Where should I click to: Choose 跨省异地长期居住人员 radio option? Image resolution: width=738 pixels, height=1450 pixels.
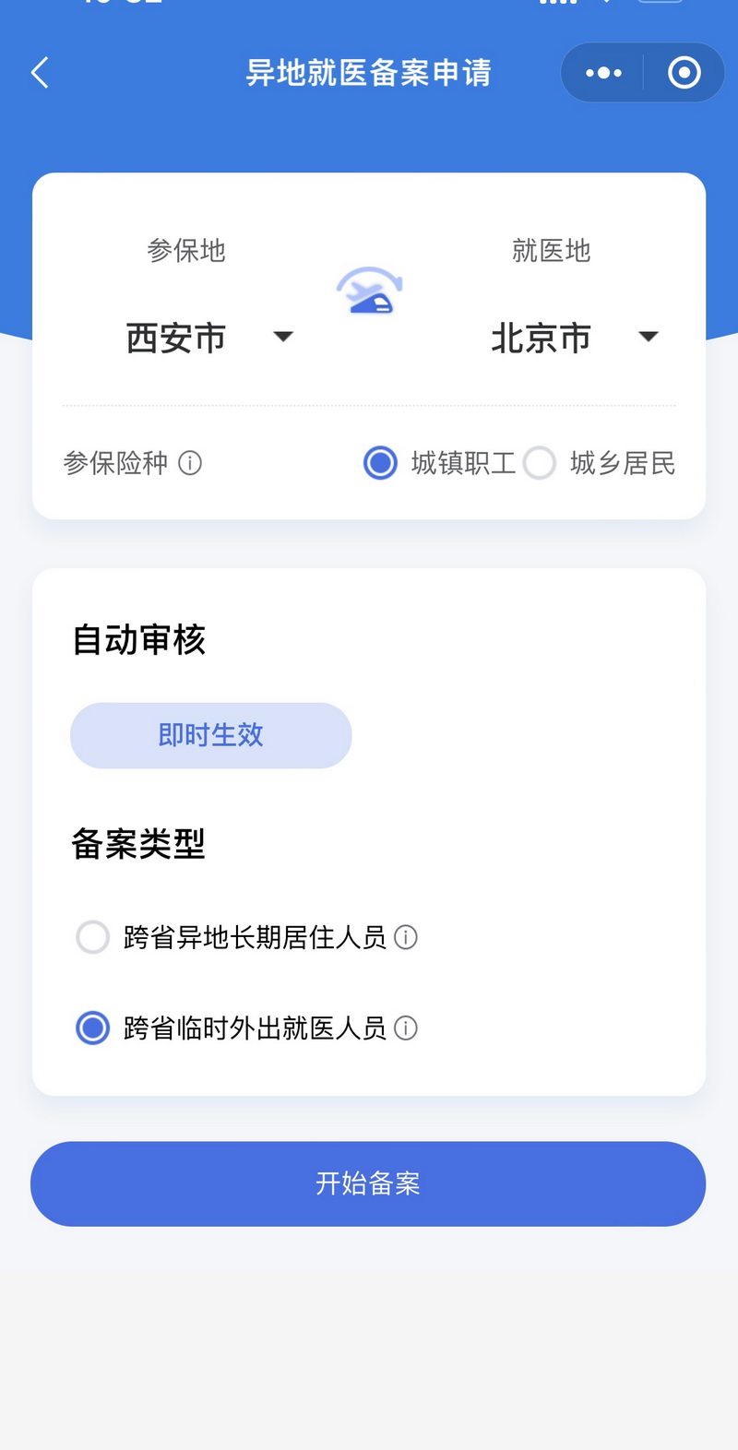coord(92,937)
